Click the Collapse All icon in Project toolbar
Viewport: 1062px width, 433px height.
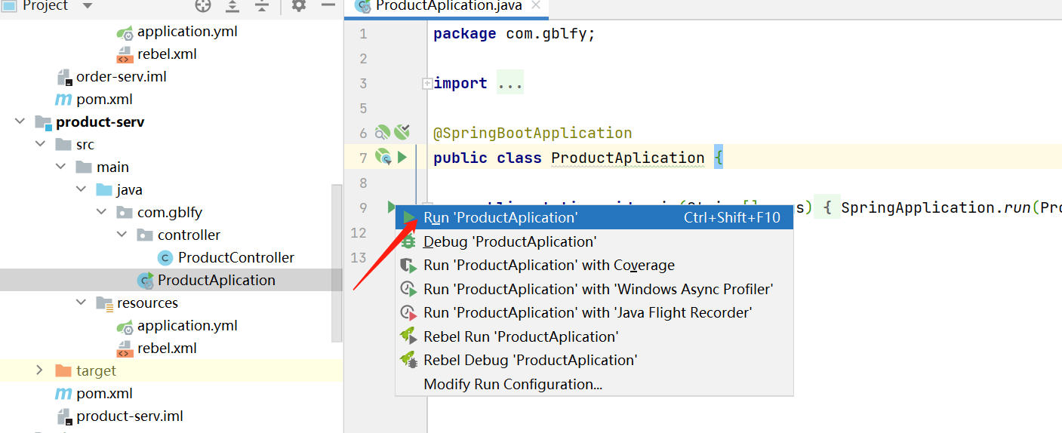click(261, 5)
